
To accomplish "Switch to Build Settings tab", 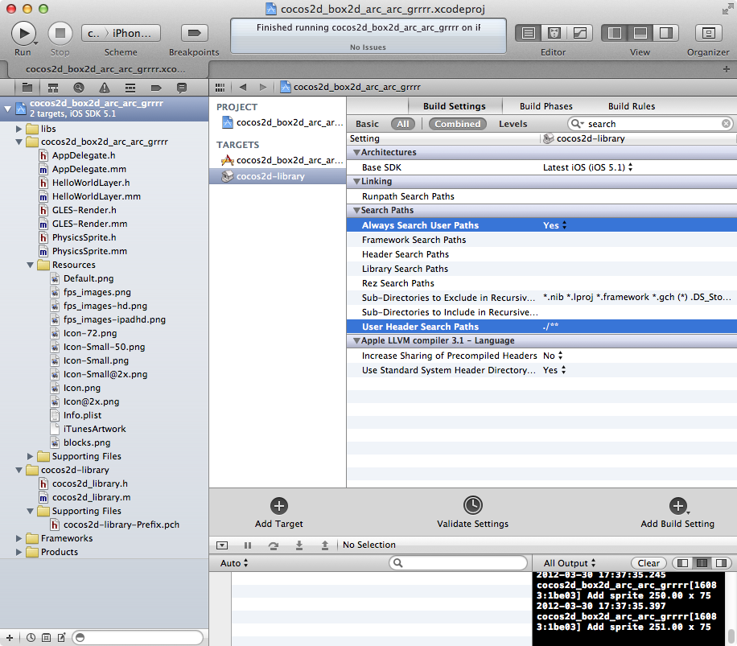I will [455, 106].
